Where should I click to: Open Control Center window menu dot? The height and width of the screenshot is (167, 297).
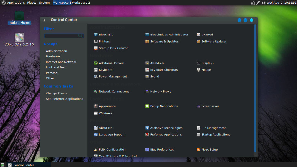click(x=44, y=20)
